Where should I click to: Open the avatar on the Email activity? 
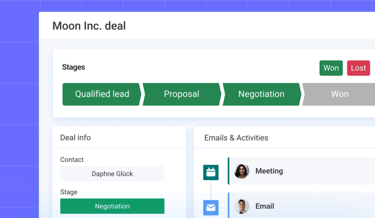pyautogui.click(x=242, y=206)
